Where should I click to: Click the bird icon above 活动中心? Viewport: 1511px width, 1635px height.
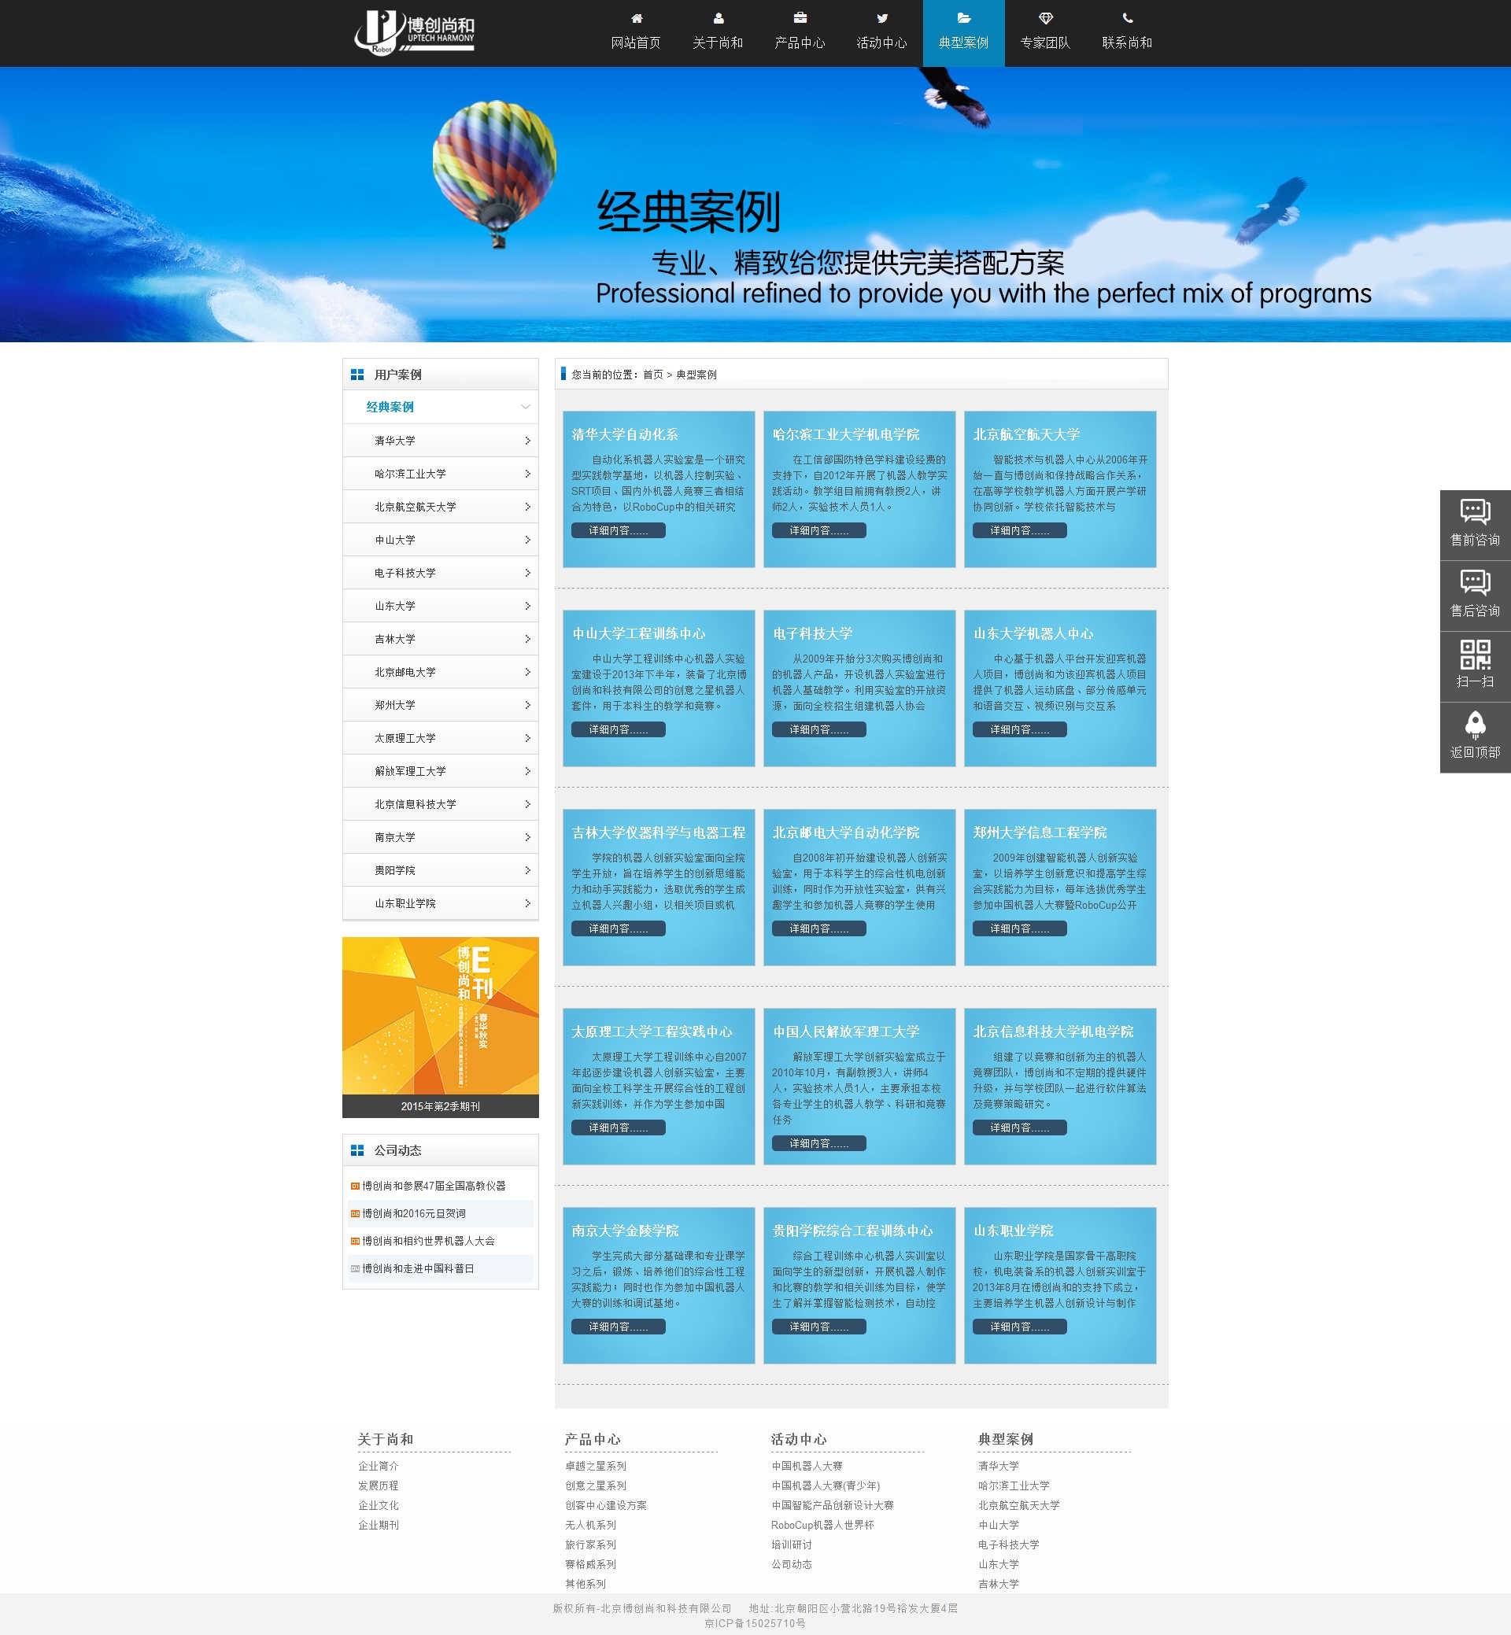pos(882,18)
